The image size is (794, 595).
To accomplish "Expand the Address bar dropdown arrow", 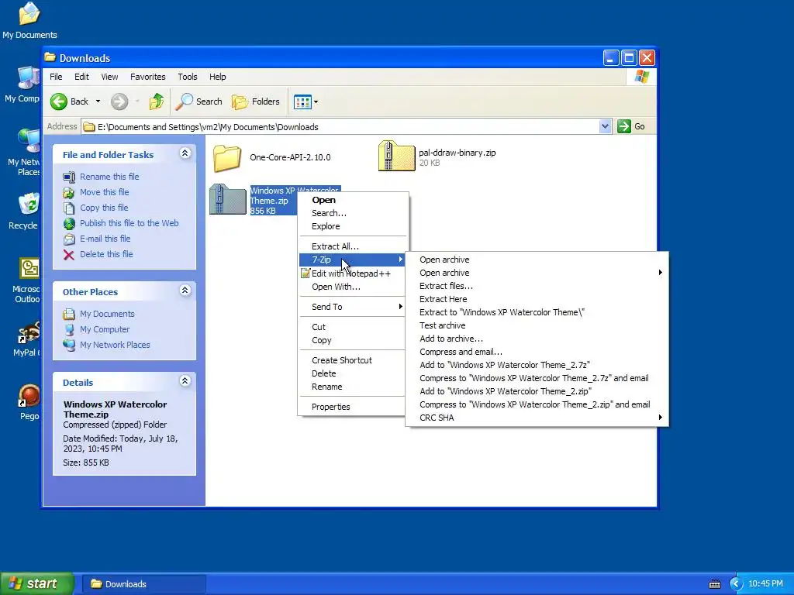I will point(605,126).
